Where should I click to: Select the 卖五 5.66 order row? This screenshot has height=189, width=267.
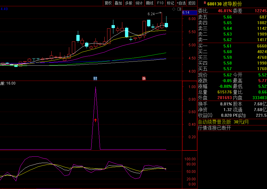[232, 17]
